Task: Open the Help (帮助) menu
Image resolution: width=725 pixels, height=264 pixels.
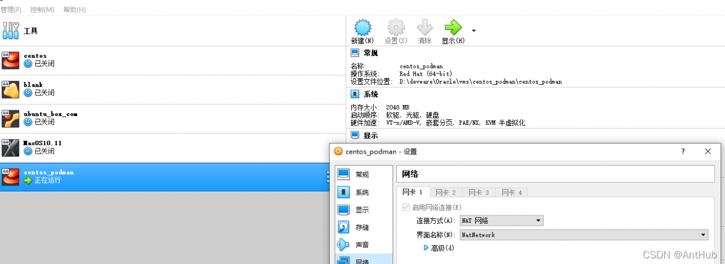Action: pos(75,10)
